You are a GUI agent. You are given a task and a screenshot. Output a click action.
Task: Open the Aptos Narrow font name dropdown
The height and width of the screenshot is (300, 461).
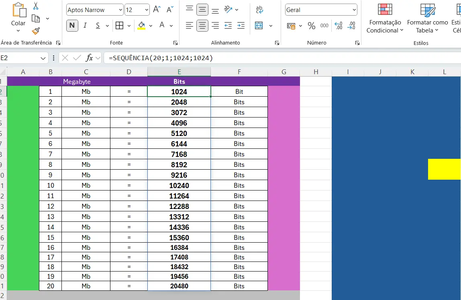[120, 10]
